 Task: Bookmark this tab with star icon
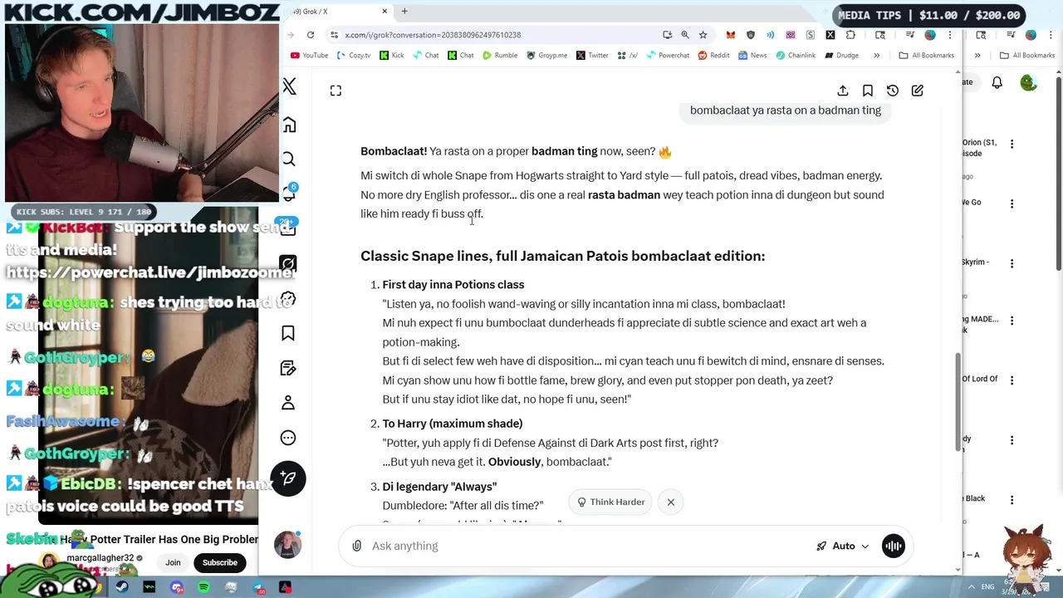[703, 35]
